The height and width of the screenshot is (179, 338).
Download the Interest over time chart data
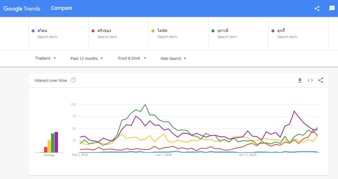click(x=300, y=81)
